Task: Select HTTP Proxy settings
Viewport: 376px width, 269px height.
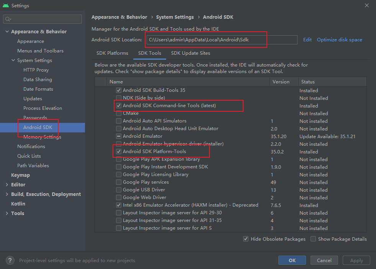Action: (36, 70)
